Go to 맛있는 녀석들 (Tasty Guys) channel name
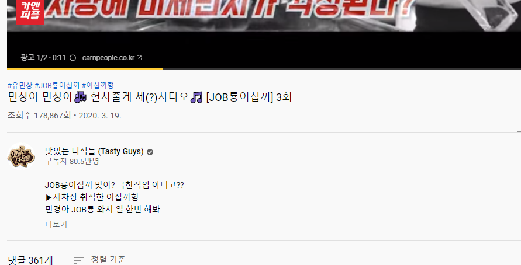The image size is (521, 265). (x=94, y=151)
